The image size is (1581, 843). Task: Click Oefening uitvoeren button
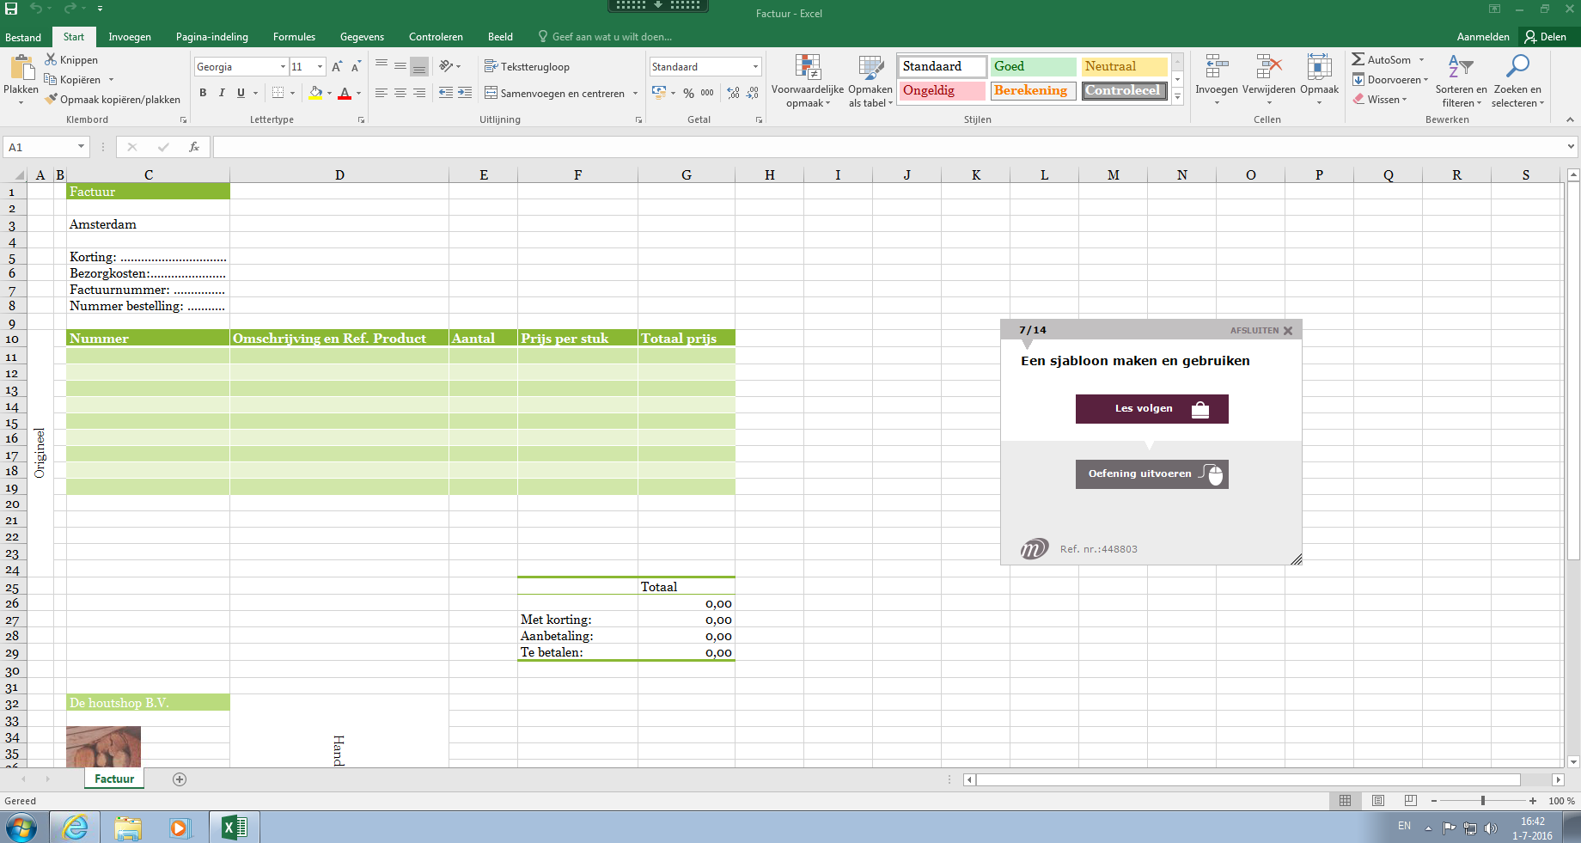coord(1152,474)
